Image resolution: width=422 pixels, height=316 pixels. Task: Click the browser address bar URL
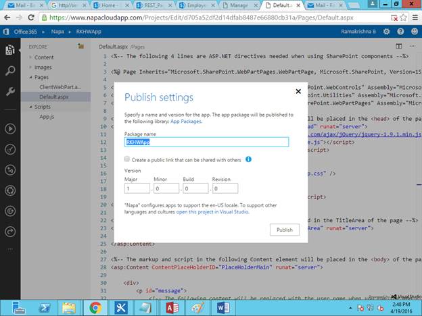(202, 18)
